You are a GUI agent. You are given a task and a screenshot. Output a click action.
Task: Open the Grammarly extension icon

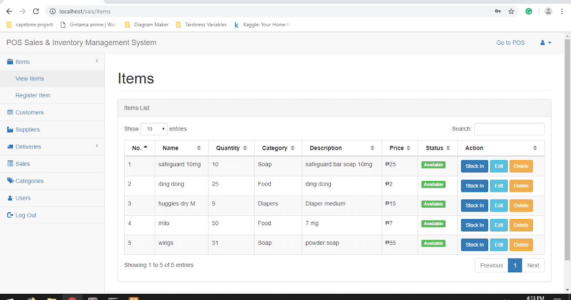click(x=529, y=11)
